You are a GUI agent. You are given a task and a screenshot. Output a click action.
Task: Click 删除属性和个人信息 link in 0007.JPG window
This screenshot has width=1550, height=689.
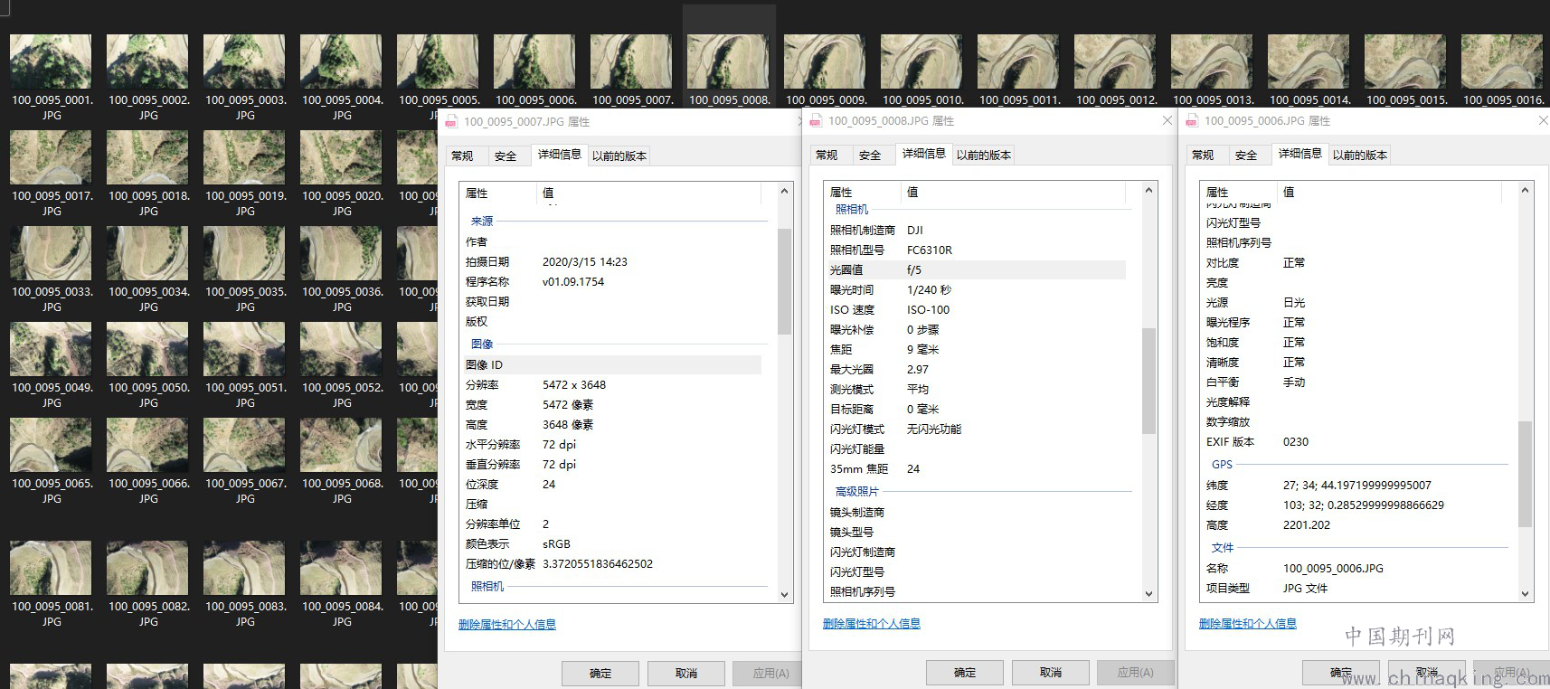point(507,624)
